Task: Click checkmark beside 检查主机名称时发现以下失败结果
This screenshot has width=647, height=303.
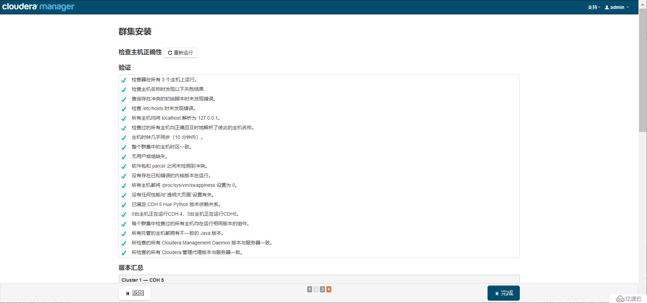Action: pyautogui.click(x=124, y=89)
